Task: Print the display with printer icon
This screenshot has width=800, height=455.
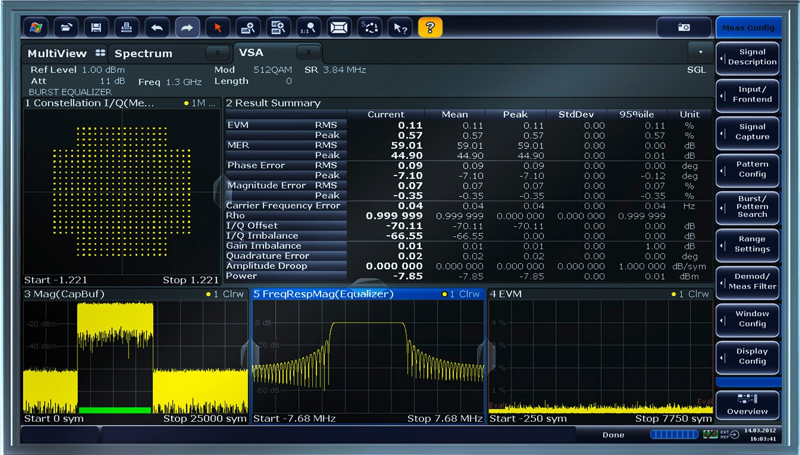Action: [x=126, y=27]
